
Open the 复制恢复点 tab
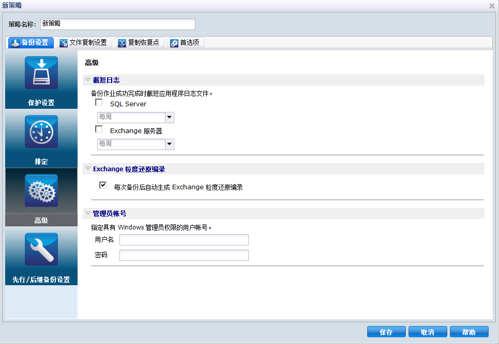click(x=122, y=43)
